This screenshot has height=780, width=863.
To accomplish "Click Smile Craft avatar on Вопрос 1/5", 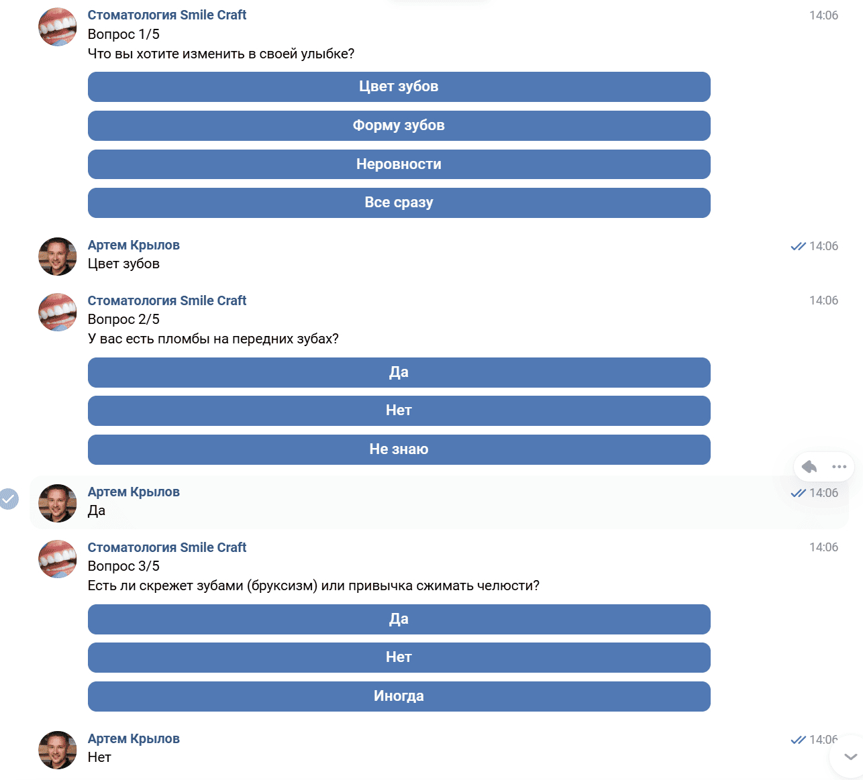I will (58, 27).
